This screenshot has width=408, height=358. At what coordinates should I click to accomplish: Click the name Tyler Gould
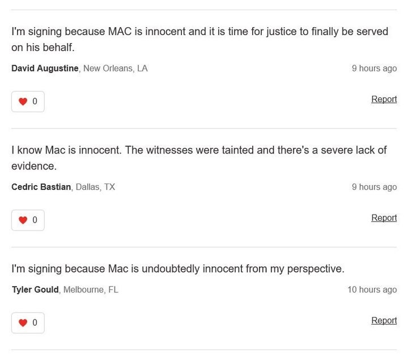point(35,289)
